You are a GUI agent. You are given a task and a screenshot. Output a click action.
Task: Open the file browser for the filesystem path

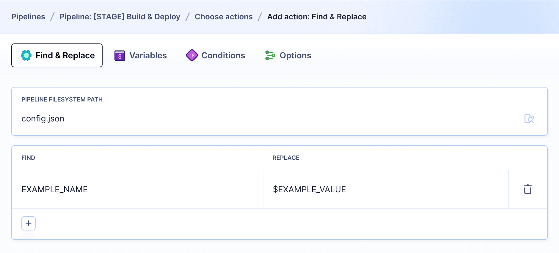click(x=530, y=118)
